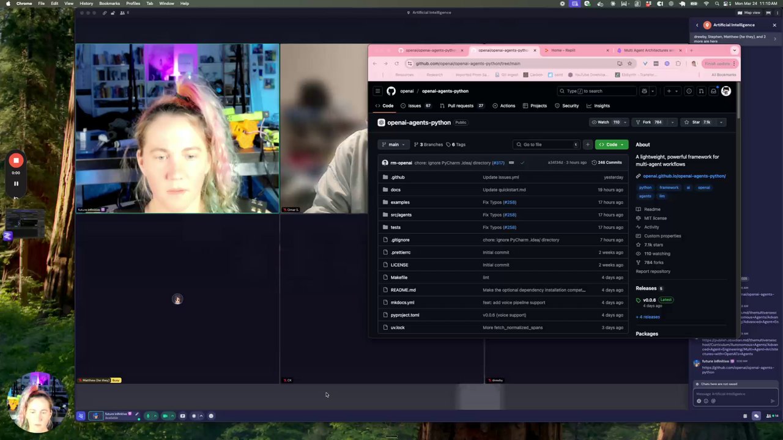783x440 pixels.
Task: Open the docs folder
Action: coord(396,189)
